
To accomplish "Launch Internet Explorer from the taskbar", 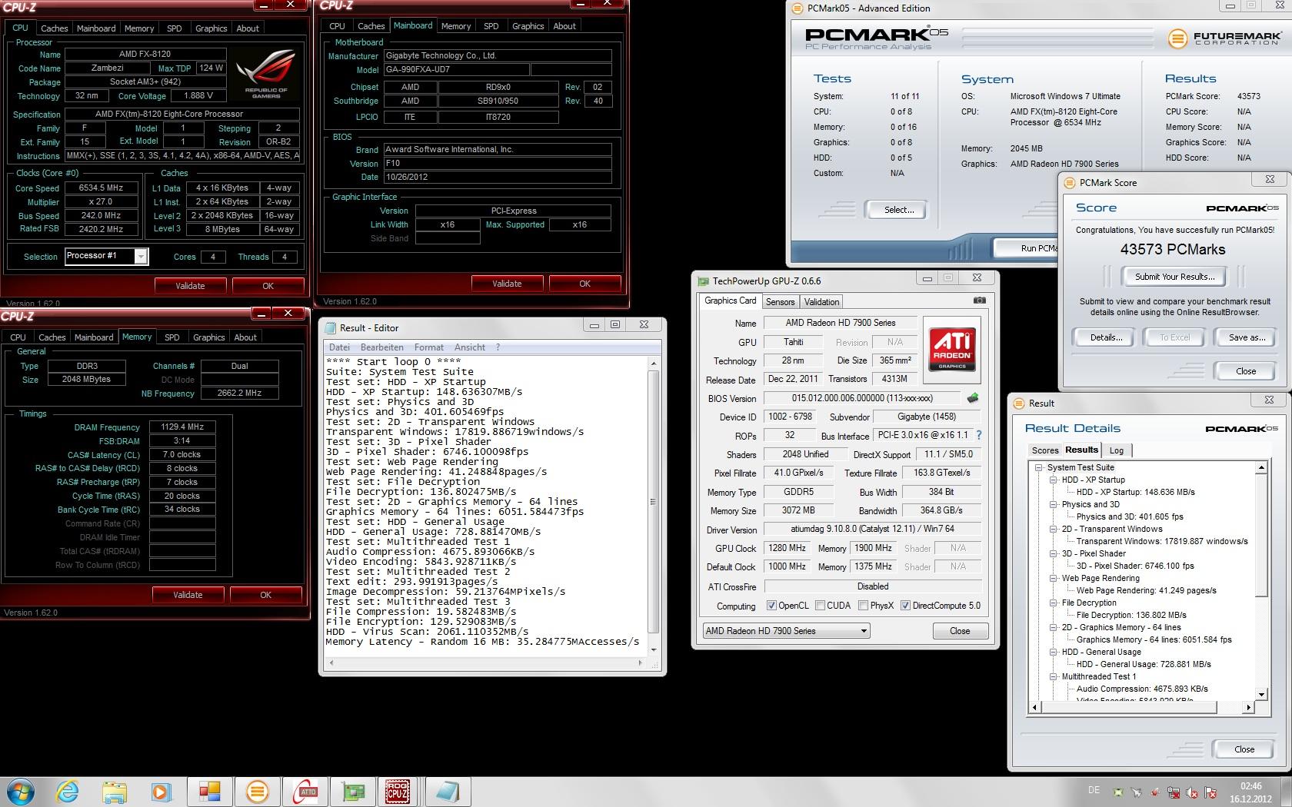I will tap(68, 792).
